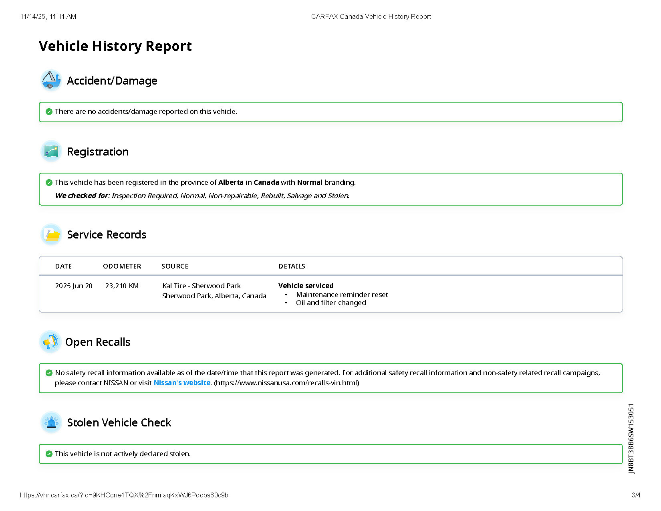Viewport: 661px width, 511px height.
Task: Click the ODOMETER column header
Action: tap(122, 266)
